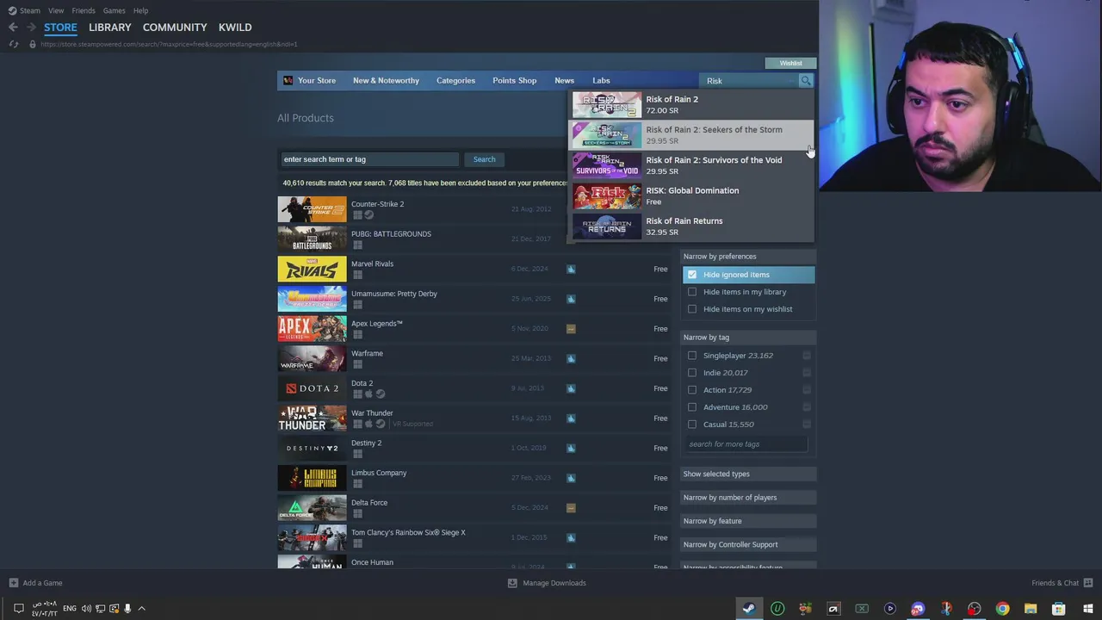Switch to the COMMUNITY tab
Screen dimensions: 1102x620
175,28
